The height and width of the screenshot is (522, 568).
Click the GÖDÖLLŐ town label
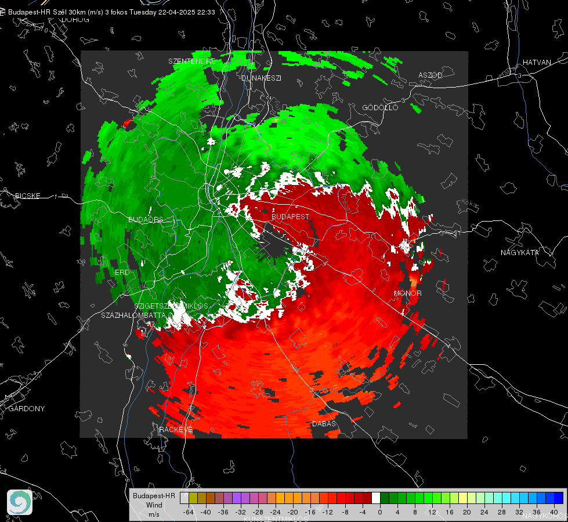(x=380, y=107)
